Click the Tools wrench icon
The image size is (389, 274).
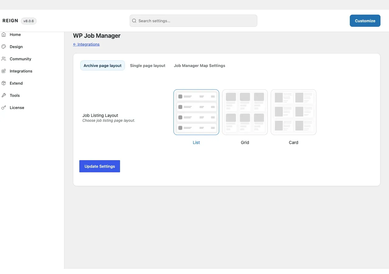click(4, 95)
